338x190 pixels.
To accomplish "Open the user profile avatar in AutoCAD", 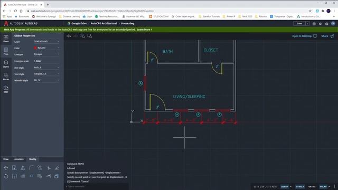I will 333,23.
